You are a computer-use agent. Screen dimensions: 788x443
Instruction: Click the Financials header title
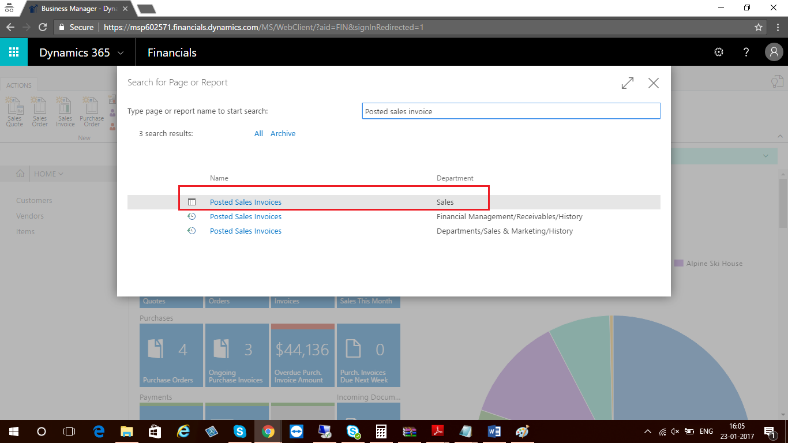click(x=172, y=52)
